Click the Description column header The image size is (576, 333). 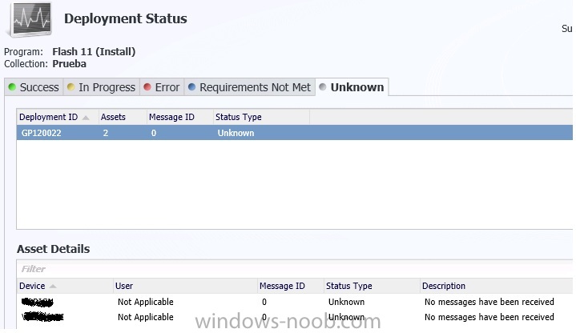pyautogui.click(x=445, y=286)
